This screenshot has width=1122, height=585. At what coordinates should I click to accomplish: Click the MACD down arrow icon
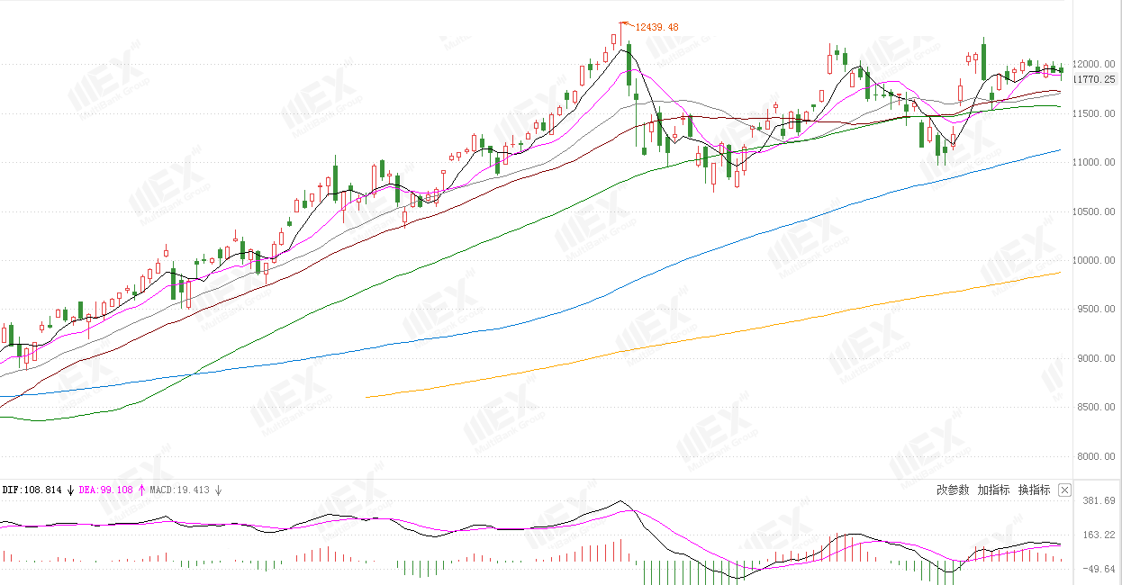[218, 490]
